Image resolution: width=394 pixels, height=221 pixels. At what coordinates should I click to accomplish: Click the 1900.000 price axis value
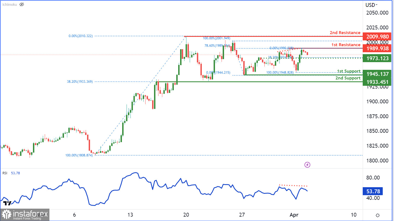[377, 101]
